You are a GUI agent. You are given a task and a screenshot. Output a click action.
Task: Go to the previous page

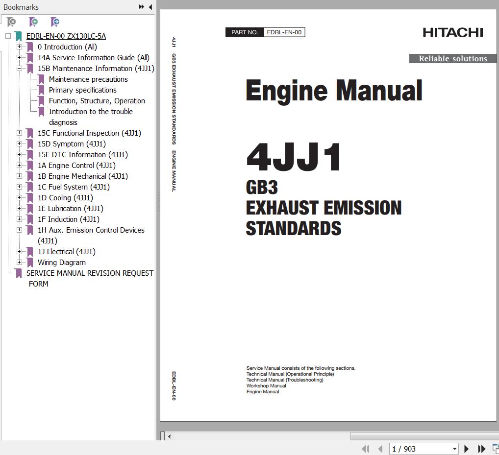380,449
